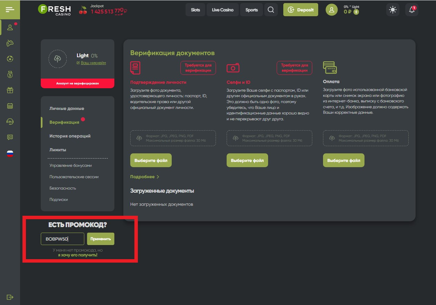Open the Live Casino tab
This screenshot has height=305, width=436.
click(222, 10)
